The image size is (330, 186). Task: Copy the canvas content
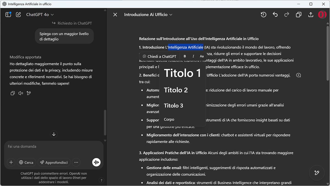point(299,15)
